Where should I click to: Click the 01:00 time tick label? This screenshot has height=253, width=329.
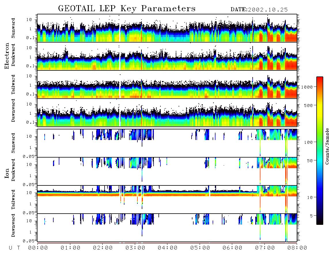click(x=71, y=248)
